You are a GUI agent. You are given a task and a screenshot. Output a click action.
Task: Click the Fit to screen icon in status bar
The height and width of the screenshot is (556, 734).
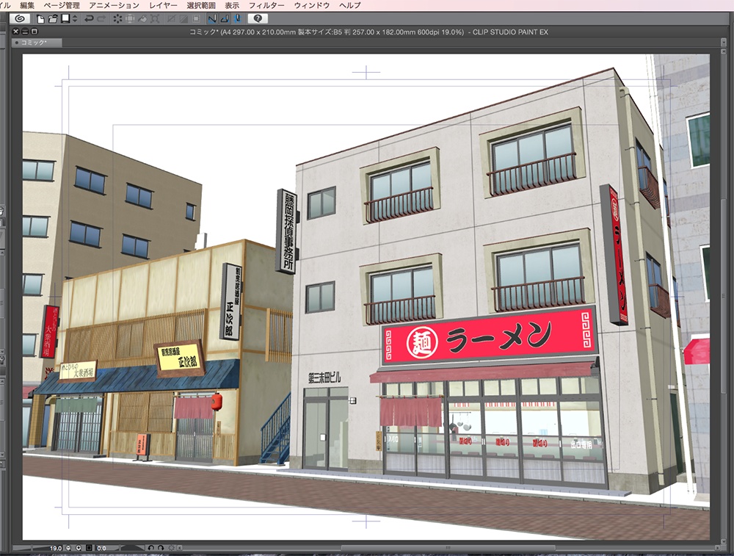[88, 547]
